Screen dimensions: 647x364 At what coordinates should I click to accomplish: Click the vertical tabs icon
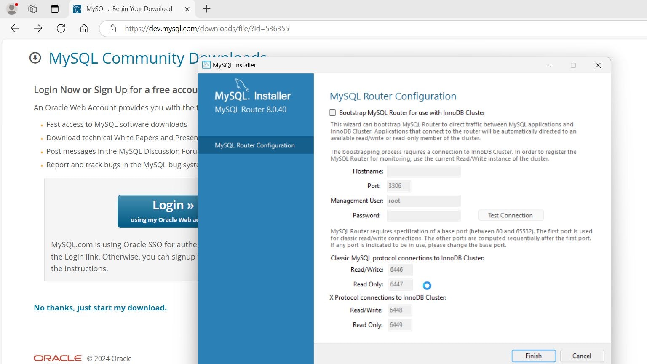(x=55, y=8)
